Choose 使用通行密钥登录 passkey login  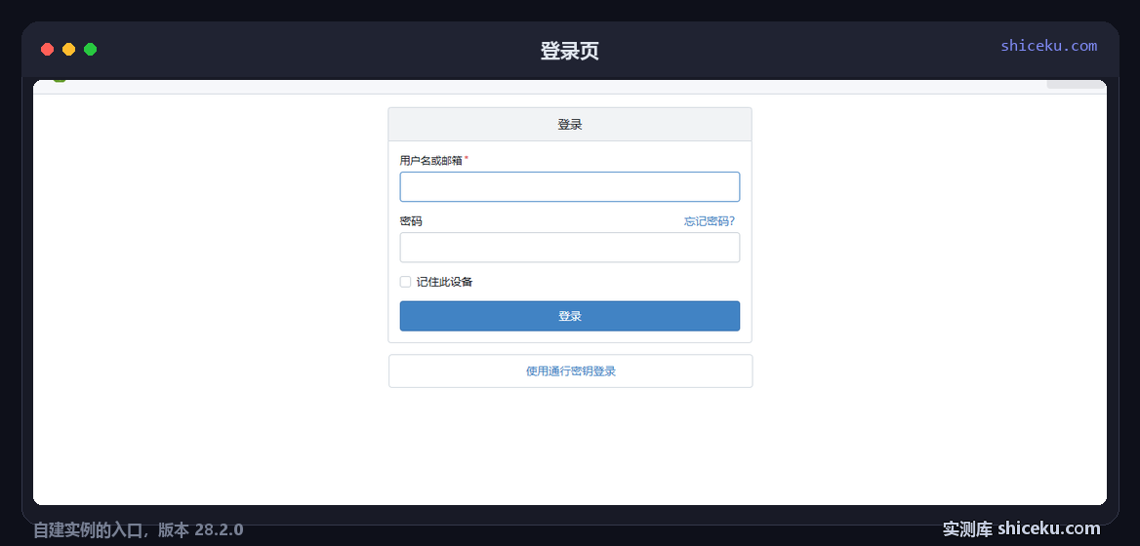570,371
